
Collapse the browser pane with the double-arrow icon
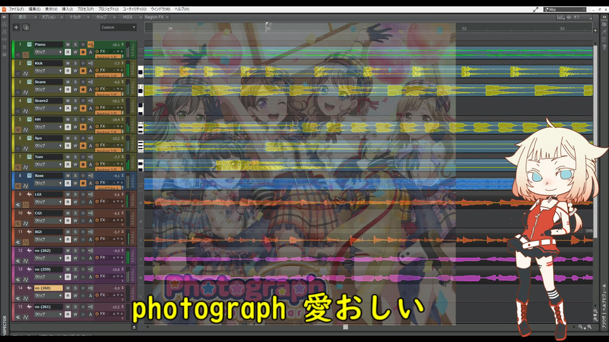coord(605,16)
